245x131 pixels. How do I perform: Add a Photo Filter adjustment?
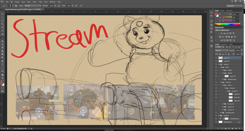tap(229, 37)
